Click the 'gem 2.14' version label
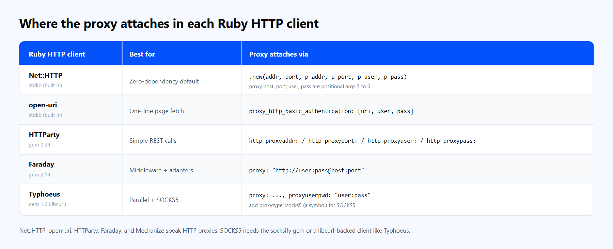The image size is (613, 249). (x=40, y=175)
